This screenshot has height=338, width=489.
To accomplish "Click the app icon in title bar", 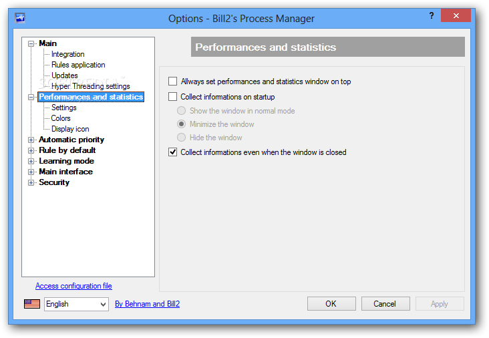I will (x=20, y=18).
